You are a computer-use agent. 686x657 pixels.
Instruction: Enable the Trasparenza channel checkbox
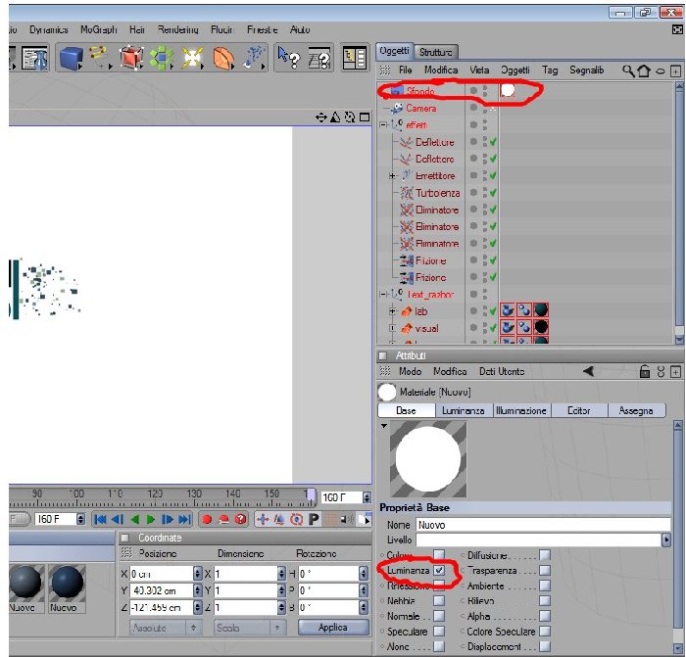pos(545,571)
